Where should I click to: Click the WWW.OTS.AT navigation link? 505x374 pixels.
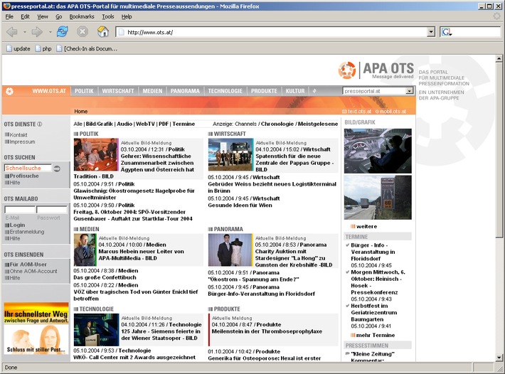tap(49, 91)
